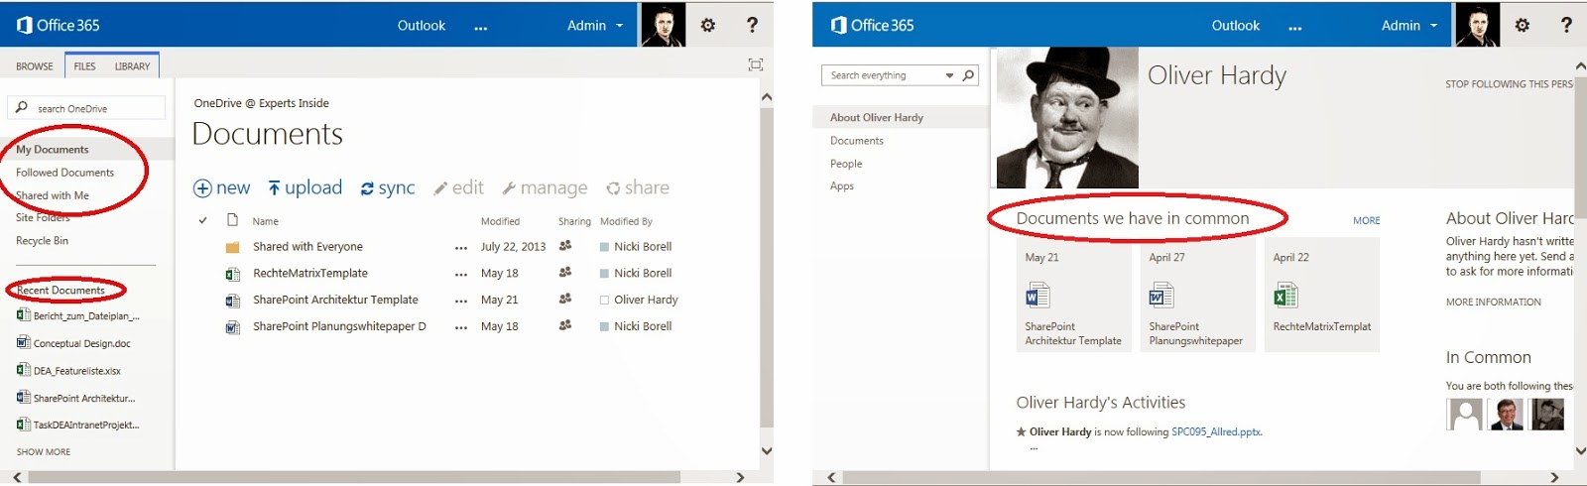
Task: Click sharing people icon in Shared with Everyone row
Action: click(565, 245)
